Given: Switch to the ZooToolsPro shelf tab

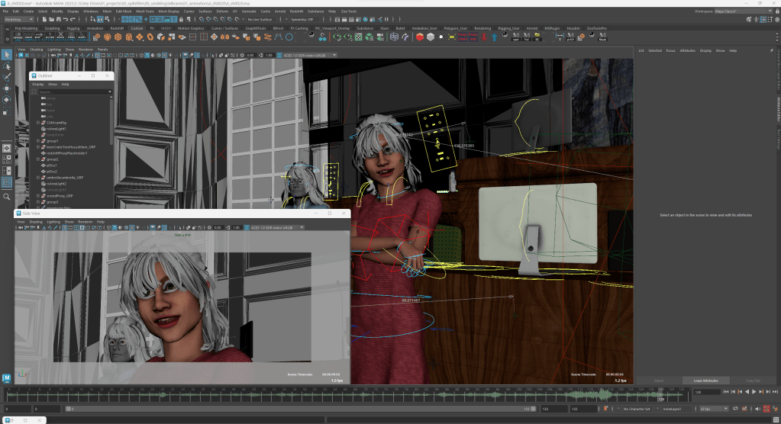Looking at the screenshot, I should click(597, 27).
